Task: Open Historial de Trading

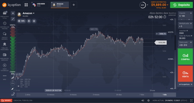Action: point(5,25)
